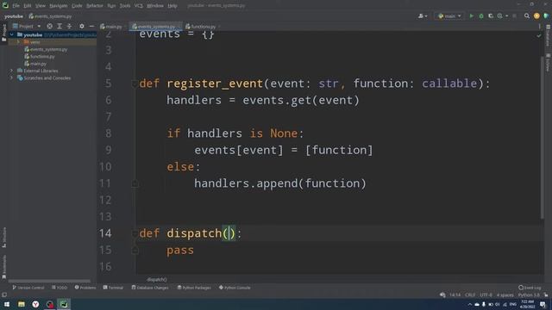Collapse the youtube project root node
Image resolution: width=552 pixels, height=310 pixels.
click(x=11, y=34)
